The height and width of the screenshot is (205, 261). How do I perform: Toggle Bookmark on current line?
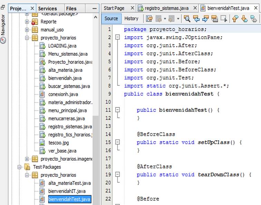click(x=253, y=19)
